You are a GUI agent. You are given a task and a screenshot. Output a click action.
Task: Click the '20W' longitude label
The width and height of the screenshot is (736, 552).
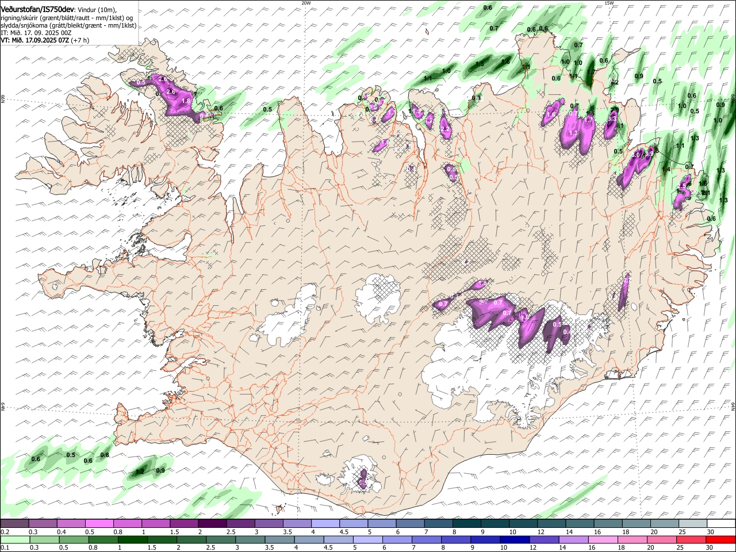[x=306, y=3]
